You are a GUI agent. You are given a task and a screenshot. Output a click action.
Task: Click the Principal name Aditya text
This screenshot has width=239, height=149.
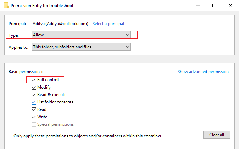[60, 24]
